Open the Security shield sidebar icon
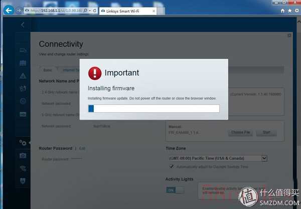The width and height of the screenshot is (301, 209). pyautogui.click(x=23, y=180)
